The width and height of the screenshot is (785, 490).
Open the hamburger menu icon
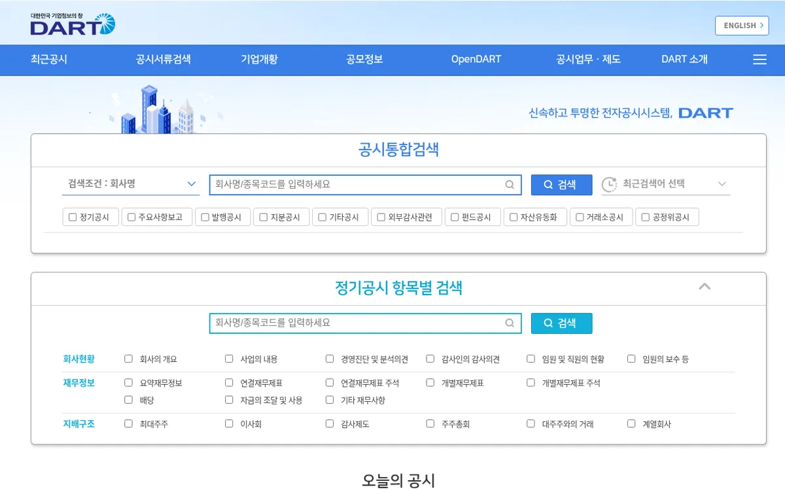(x=759, y=59)
